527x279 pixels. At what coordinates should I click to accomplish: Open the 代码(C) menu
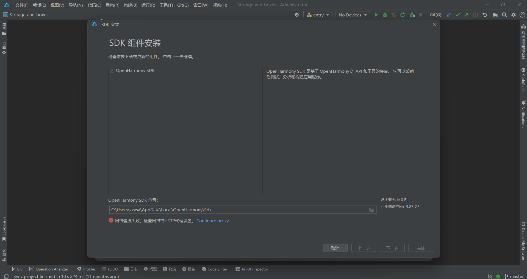point(94,5)
